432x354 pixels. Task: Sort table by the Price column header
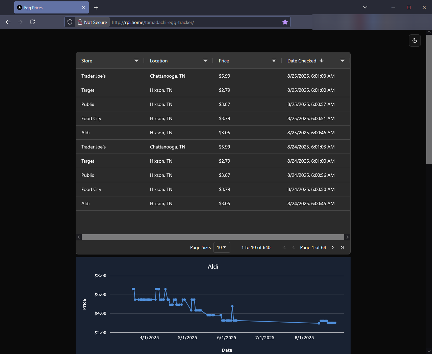(224, 61)
